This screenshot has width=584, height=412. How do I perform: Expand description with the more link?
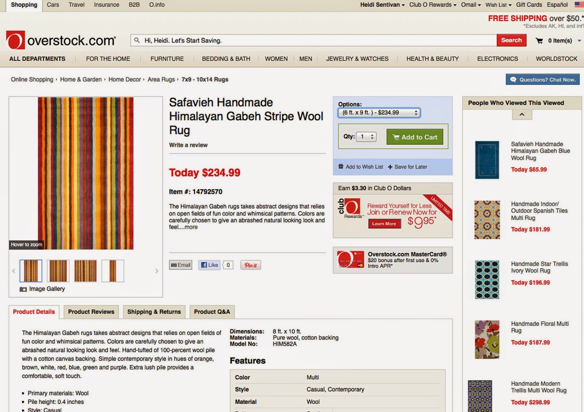pyautogui.click(x=191, y=227)
